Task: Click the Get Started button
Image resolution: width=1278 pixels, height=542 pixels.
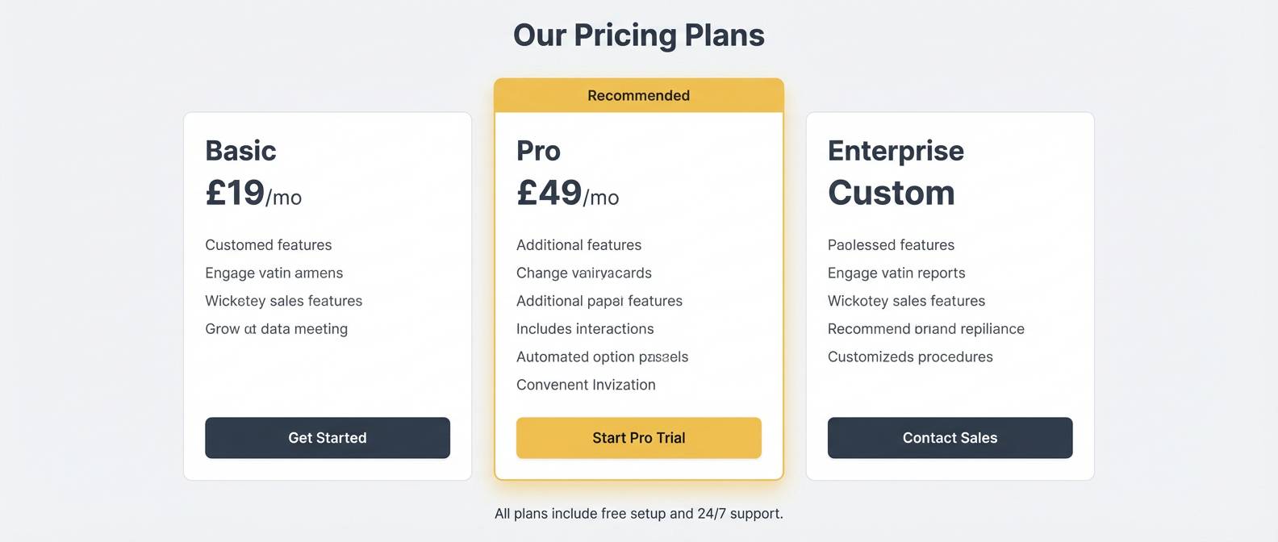Action: [328, 437]
